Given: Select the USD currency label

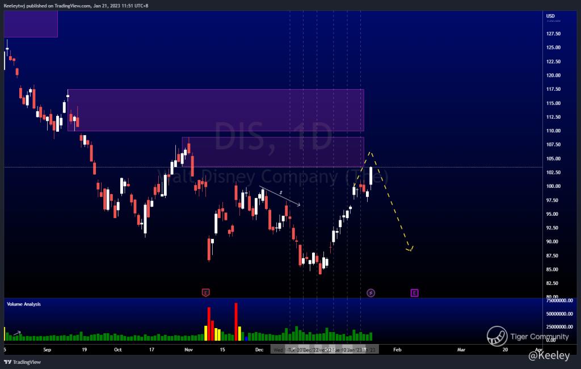Looking at the screenshot, I should (x=550, y=16).
